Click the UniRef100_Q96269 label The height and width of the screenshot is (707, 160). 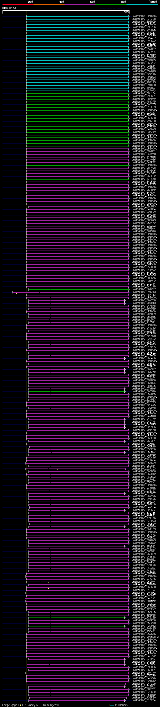click(x=143, y=44)
